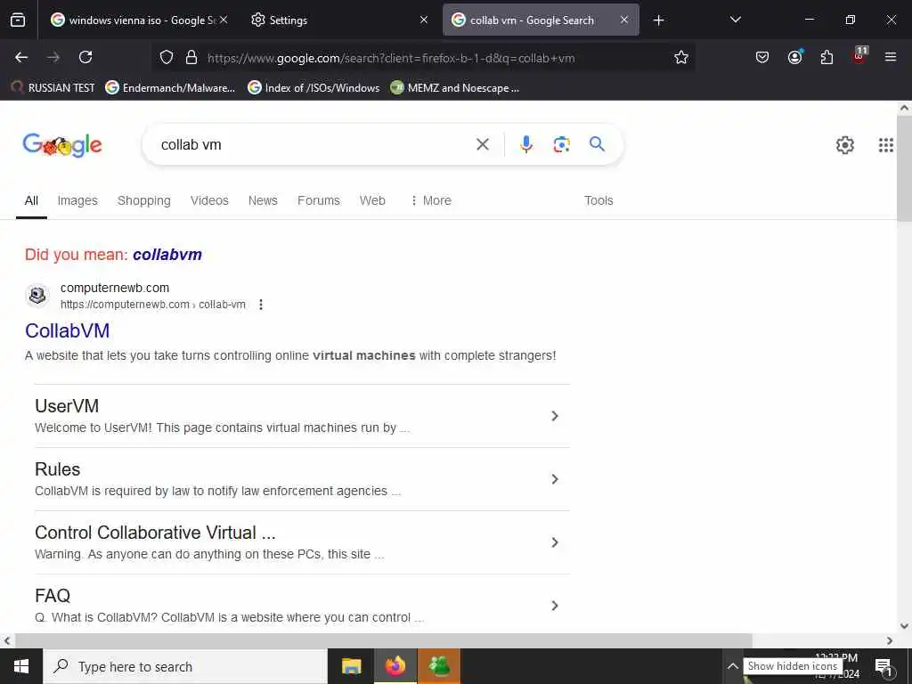Open a new browser tab
This screenshot has width=912, height=684.
(658, 20)
